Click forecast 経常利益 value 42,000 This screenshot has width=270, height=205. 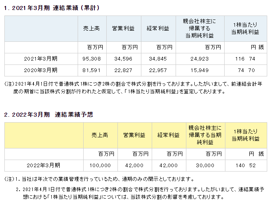tap(168, 166)
